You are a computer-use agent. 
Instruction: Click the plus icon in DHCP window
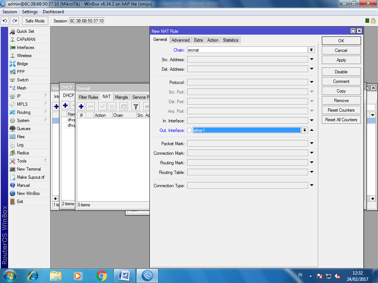point(65,105)
